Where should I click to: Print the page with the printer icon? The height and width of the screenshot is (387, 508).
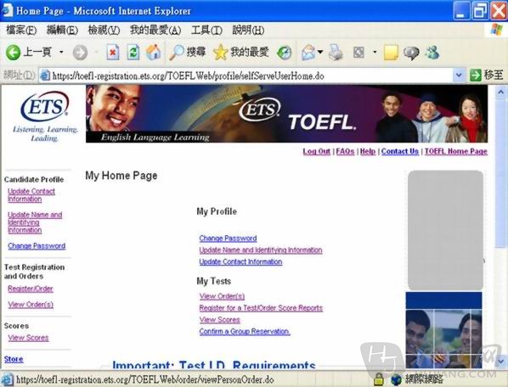pos(336,53)
